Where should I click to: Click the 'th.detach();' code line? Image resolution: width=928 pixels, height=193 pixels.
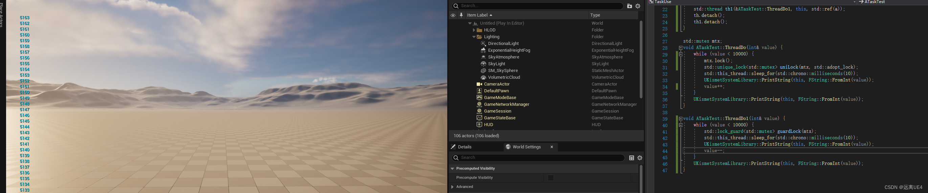coord(709,16)
